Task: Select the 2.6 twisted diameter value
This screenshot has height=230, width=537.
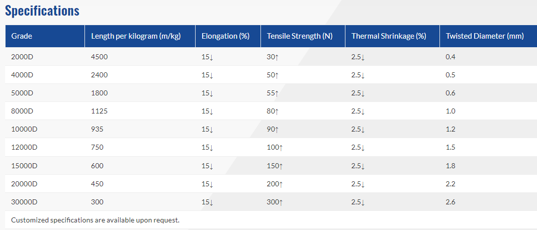Action: 451,202
